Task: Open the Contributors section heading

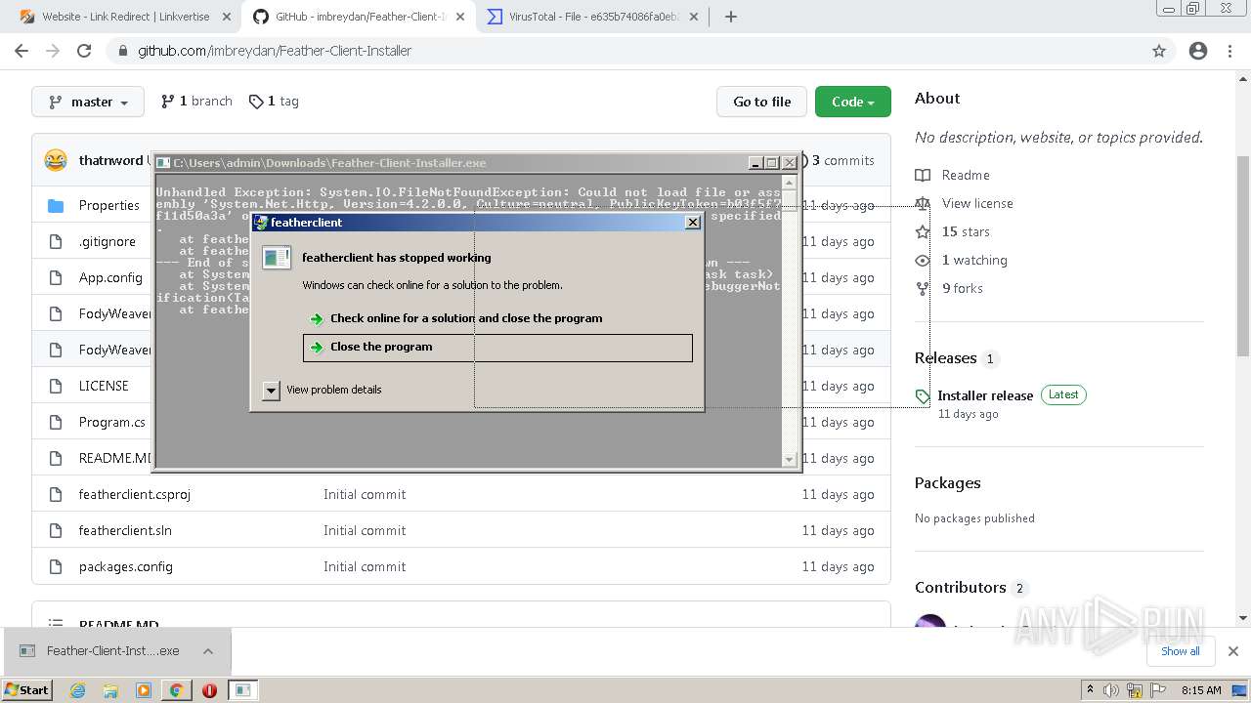Action: point(961,588)
